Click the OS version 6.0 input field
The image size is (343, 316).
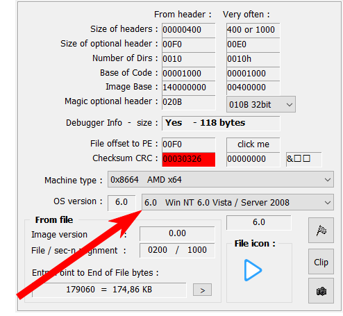tap(122, 203)
